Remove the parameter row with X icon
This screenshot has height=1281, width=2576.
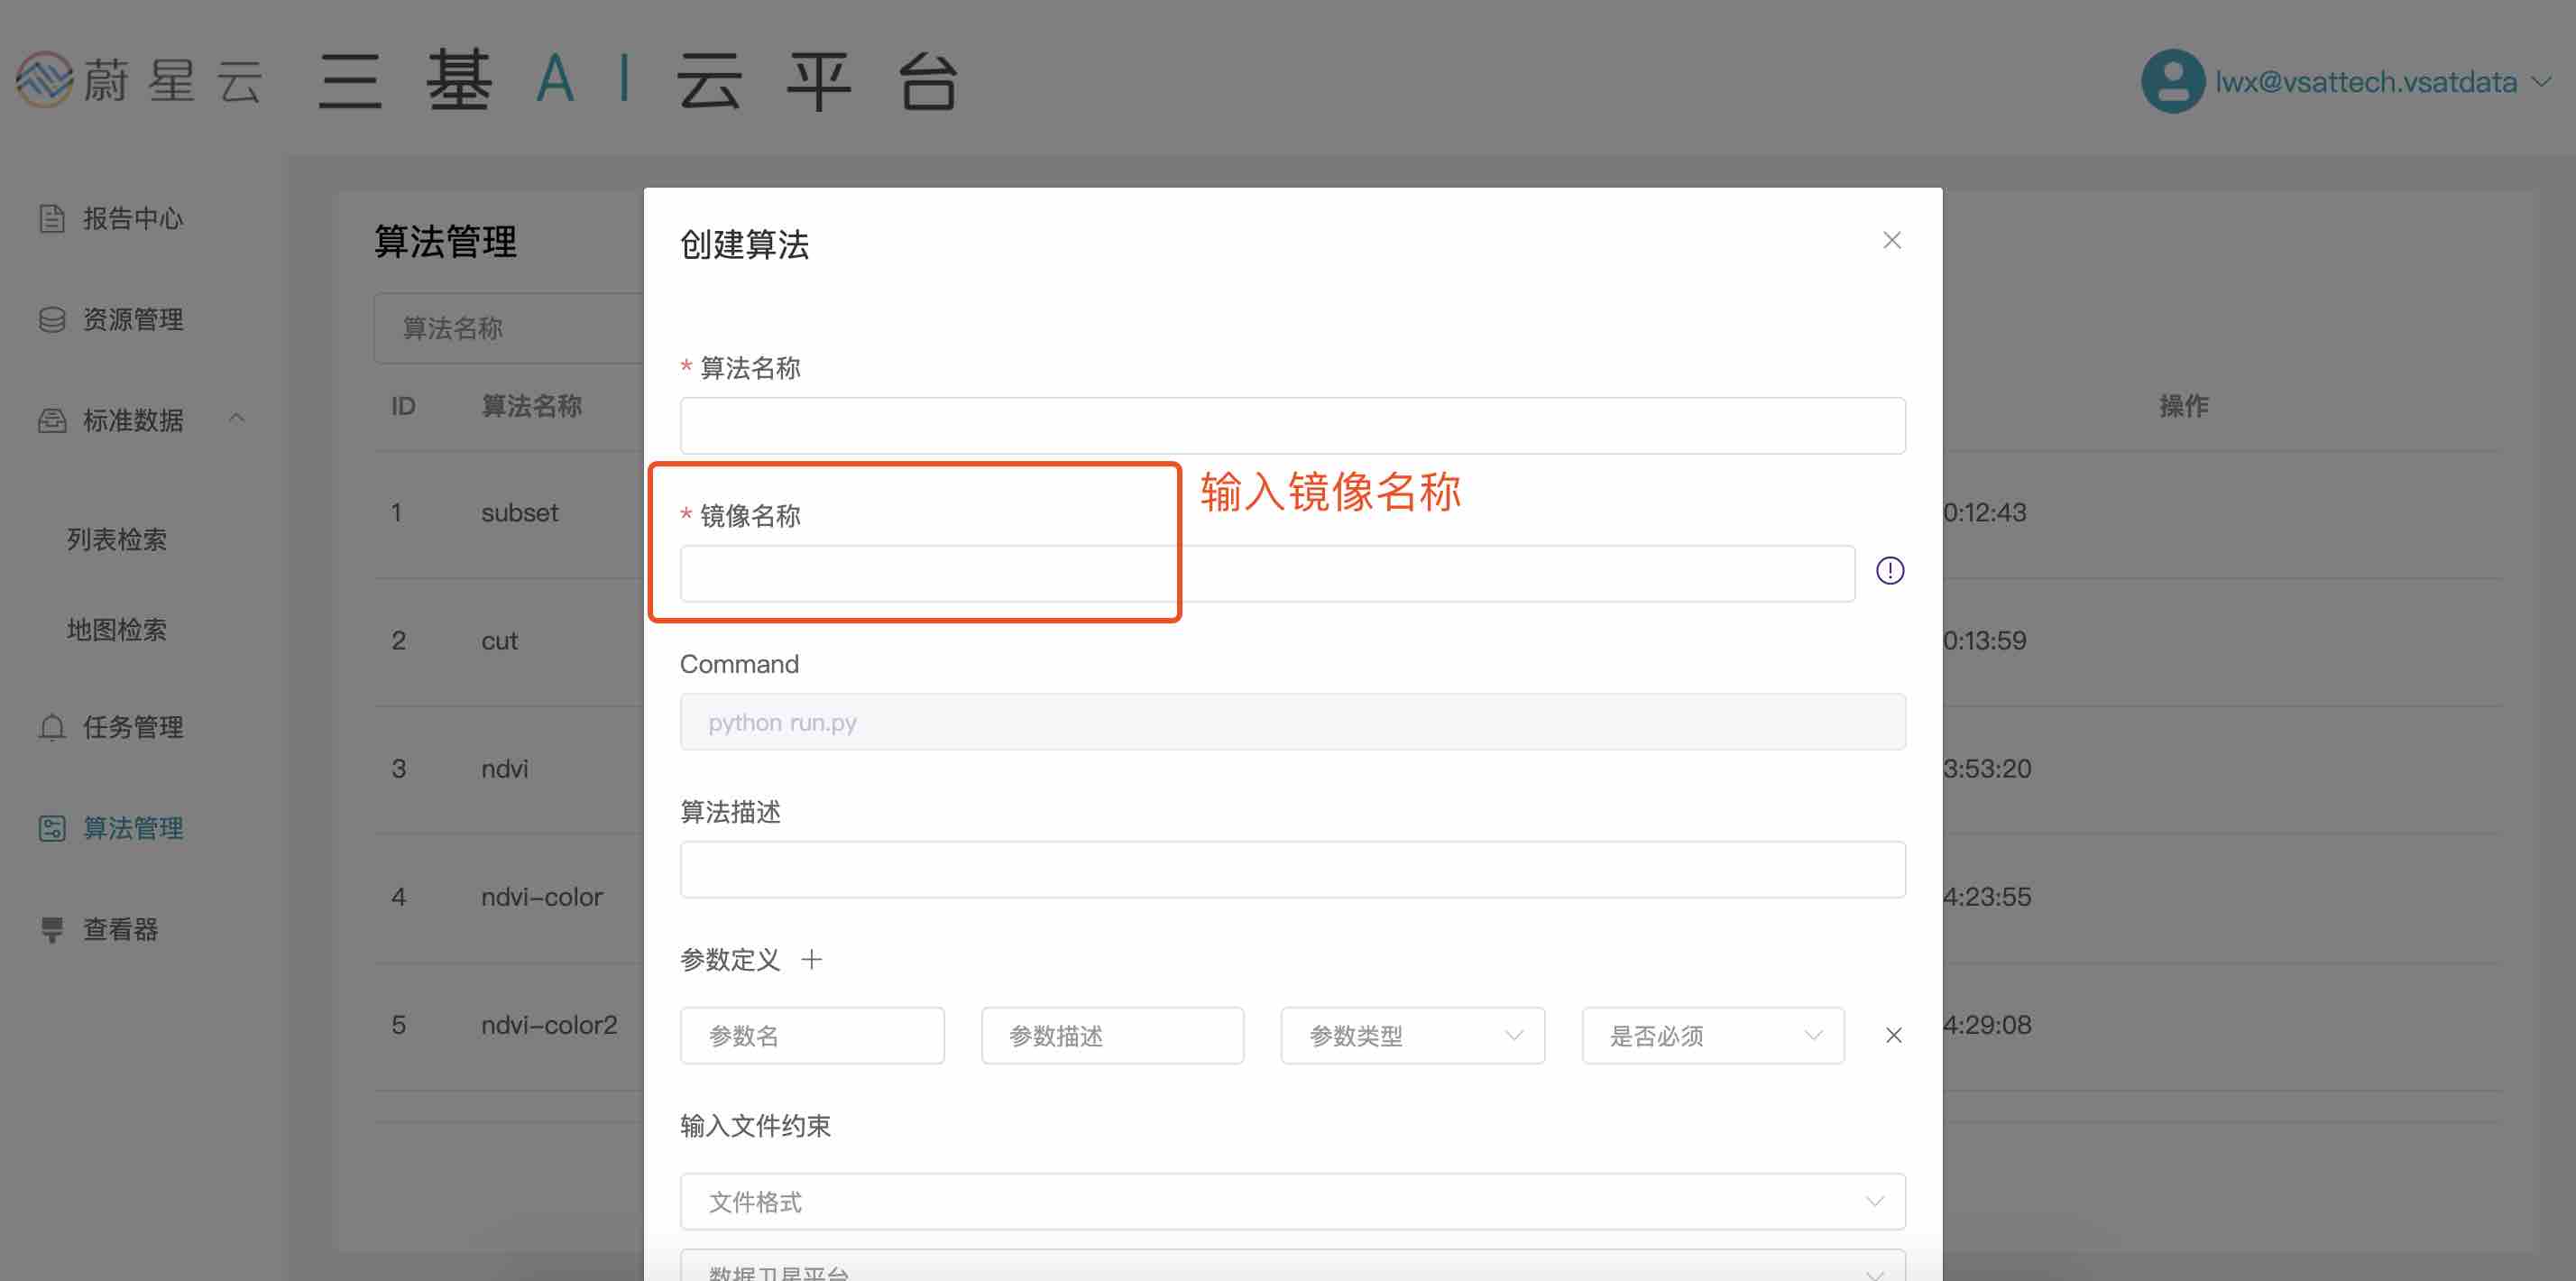point(1893,1035)
